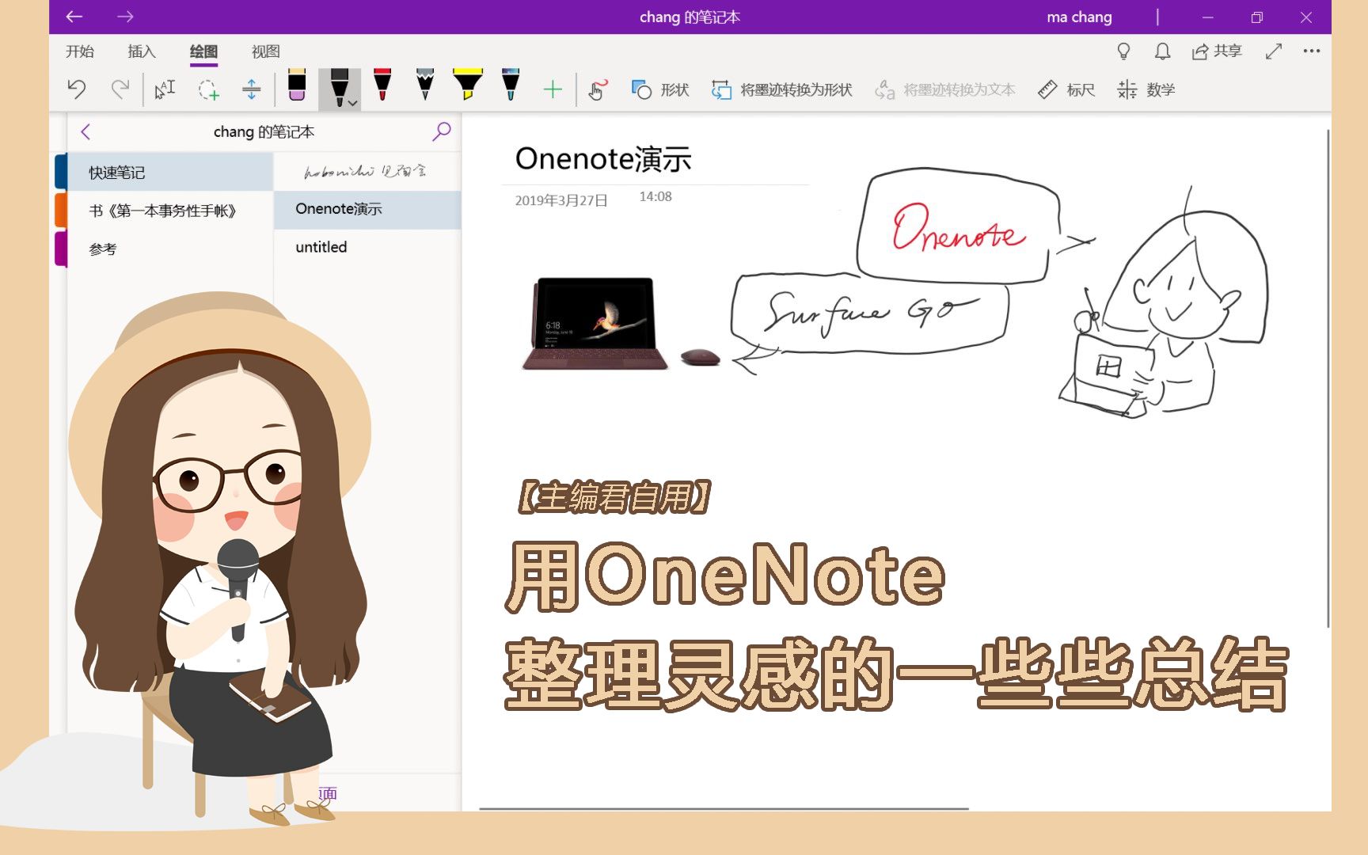Select the 快速笔记 section
The image size is (1368, 855).
tap(170, 172)
